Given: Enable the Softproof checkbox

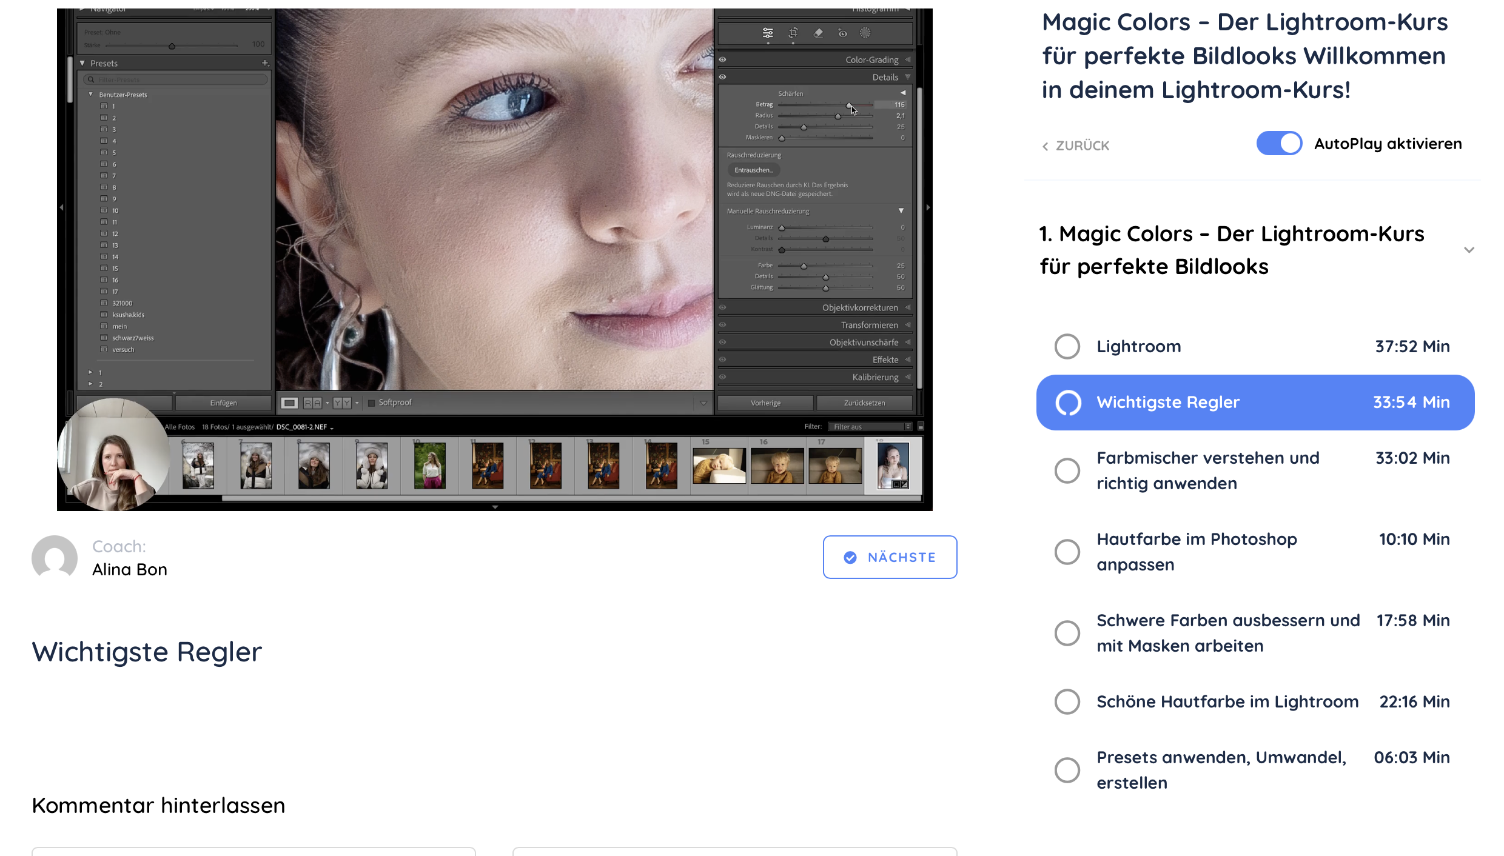Looking at the screenshot, I should click(372, 403).
